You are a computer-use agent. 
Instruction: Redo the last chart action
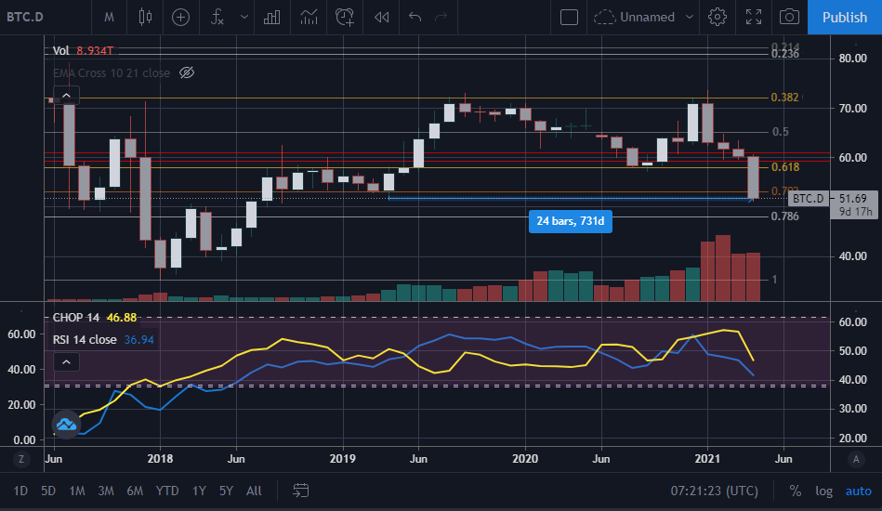pos(441,17)
